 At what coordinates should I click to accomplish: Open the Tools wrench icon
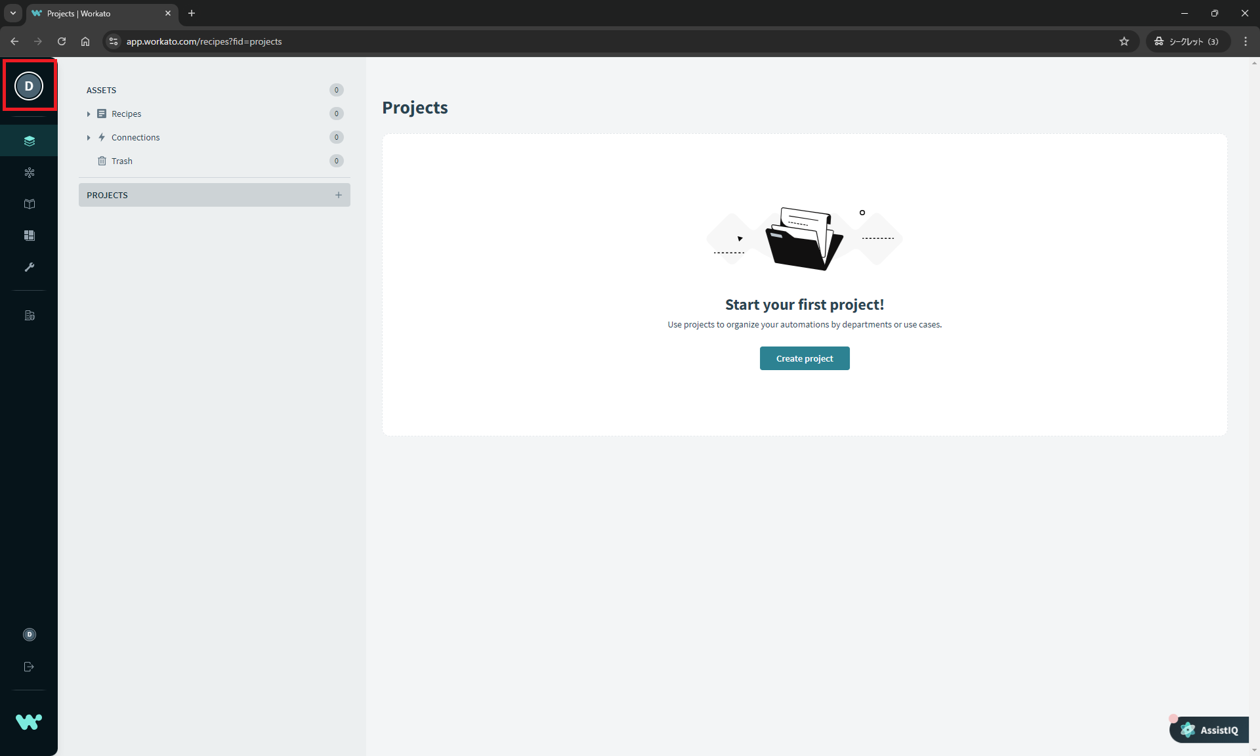pyautogui.click(x=29, y=267)
